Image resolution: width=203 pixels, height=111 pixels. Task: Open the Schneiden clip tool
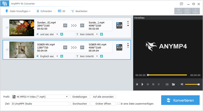(44, 11)
